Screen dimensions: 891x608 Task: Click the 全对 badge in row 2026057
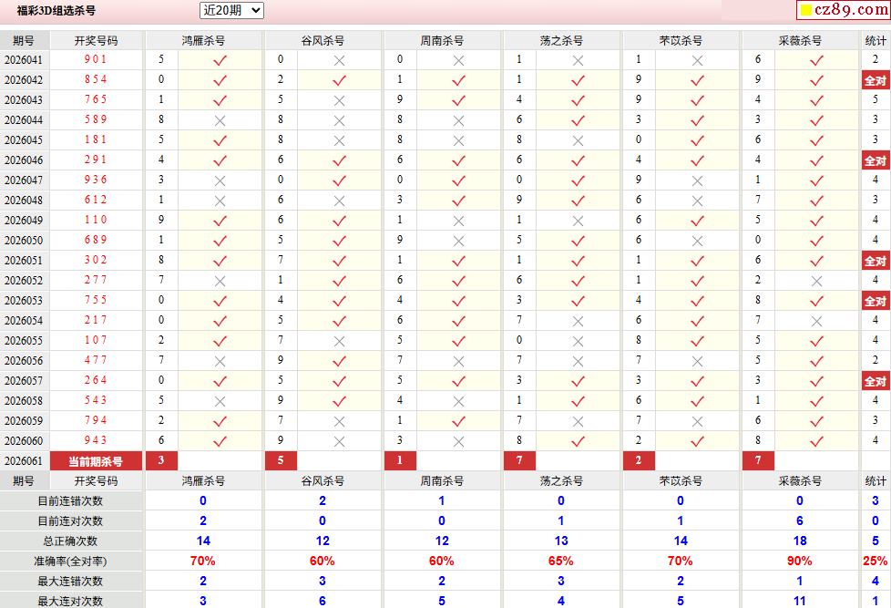pos(876,381)
